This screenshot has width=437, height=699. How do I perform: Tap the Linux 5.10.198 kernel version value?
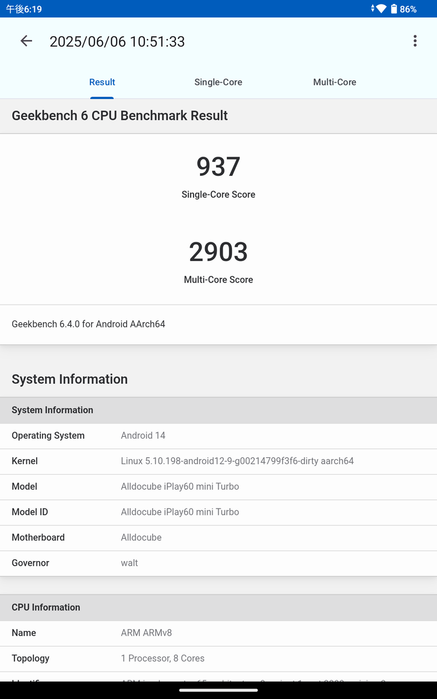pyautogui.click(x=237, y=461)
